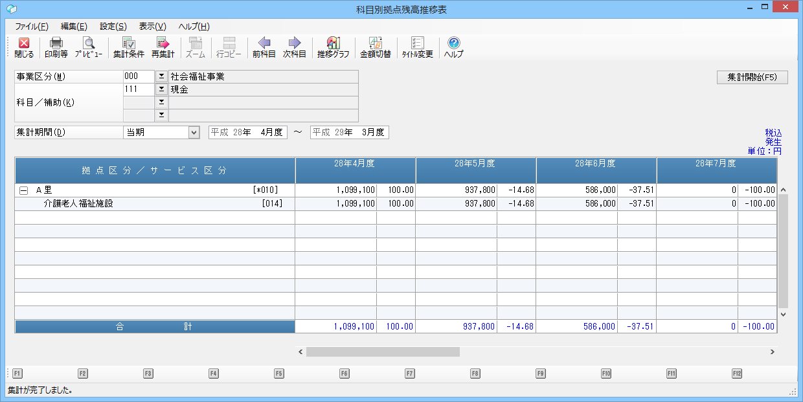Click the 閉じる (close) toolbar icon

tap(24, 47)
